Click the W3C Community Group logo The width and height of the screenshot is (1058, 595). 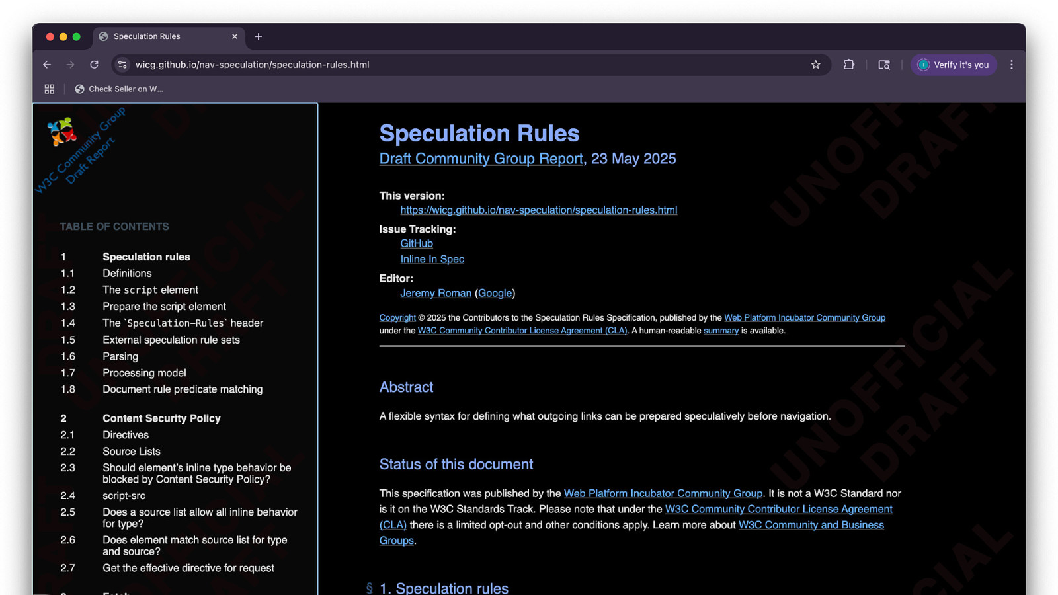(x=62, y=132)
